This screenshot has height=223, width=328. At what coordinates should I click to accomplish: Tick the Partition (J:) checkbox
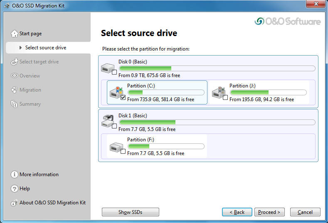point(225,98)
